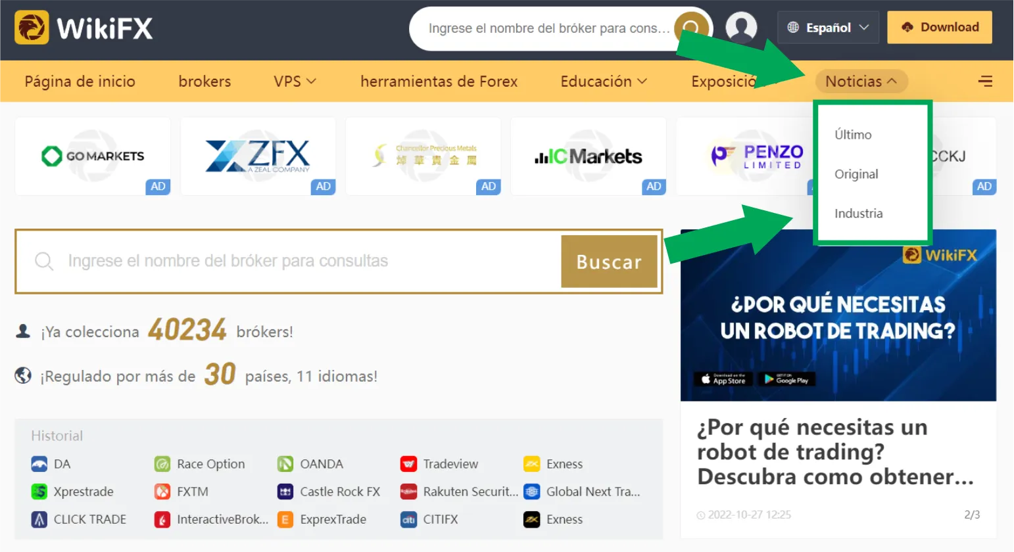The image size is (1014, 552).
Task: Open ExprexTrade broker icon
Action: [x=285, y=519]
